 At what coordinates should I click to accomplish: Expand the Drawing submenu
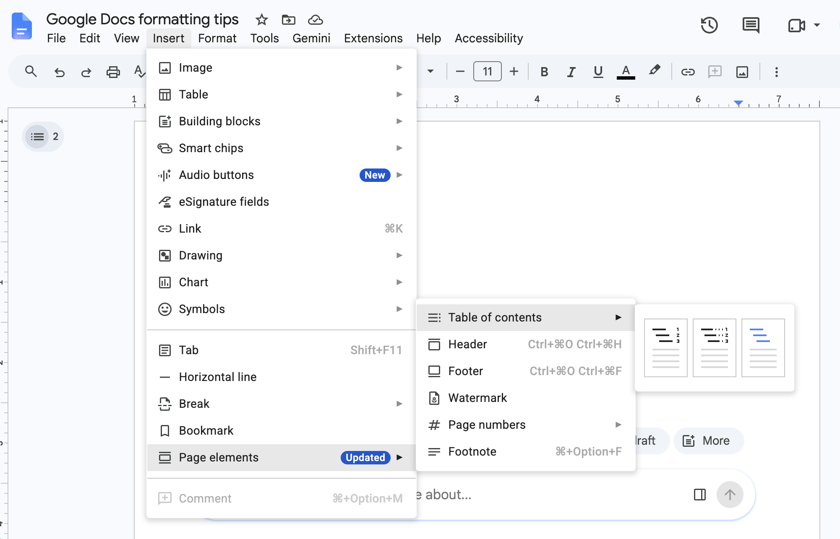pyautogui.click(x=282, y=255)
